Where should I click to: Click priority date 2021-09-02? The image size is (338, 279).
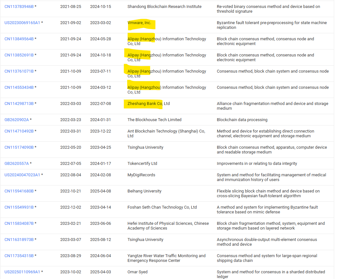click(x=71, y=23)
